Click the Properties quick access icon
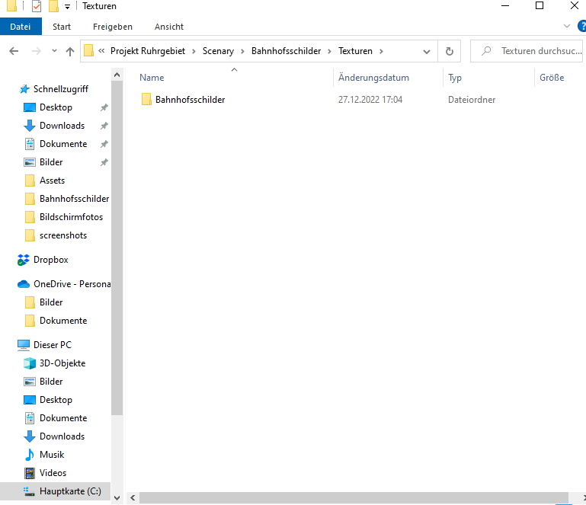The height and width of the screenshot is (505, 586). pyautogui.click(x=37, y=6)
